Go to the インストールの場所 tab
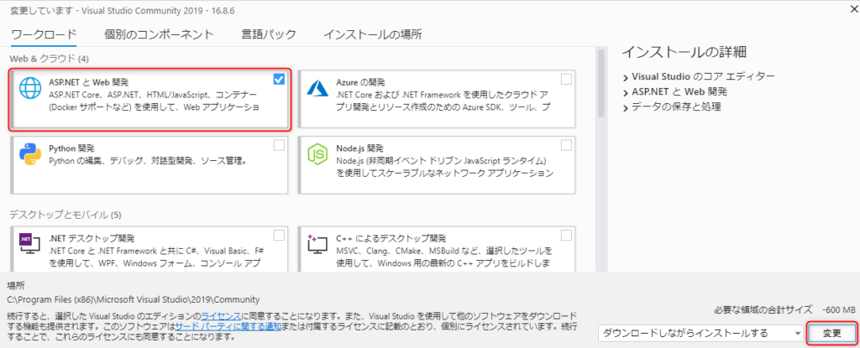 pos(372,35)
